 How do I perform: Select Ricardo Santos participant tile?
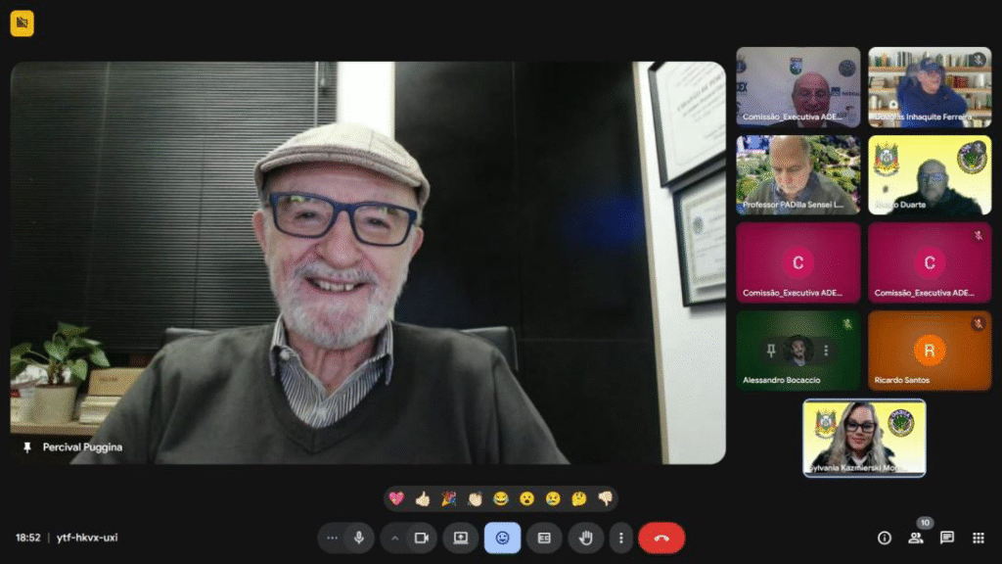pos(929,351)
